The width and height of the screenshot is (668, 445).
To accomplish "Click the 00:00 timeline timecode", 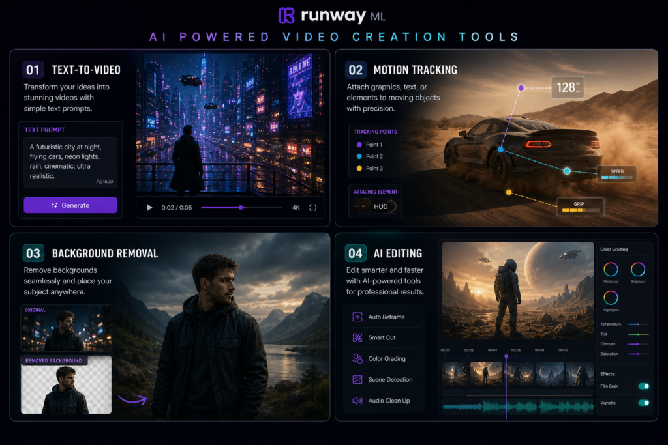I will click(445, 350).
